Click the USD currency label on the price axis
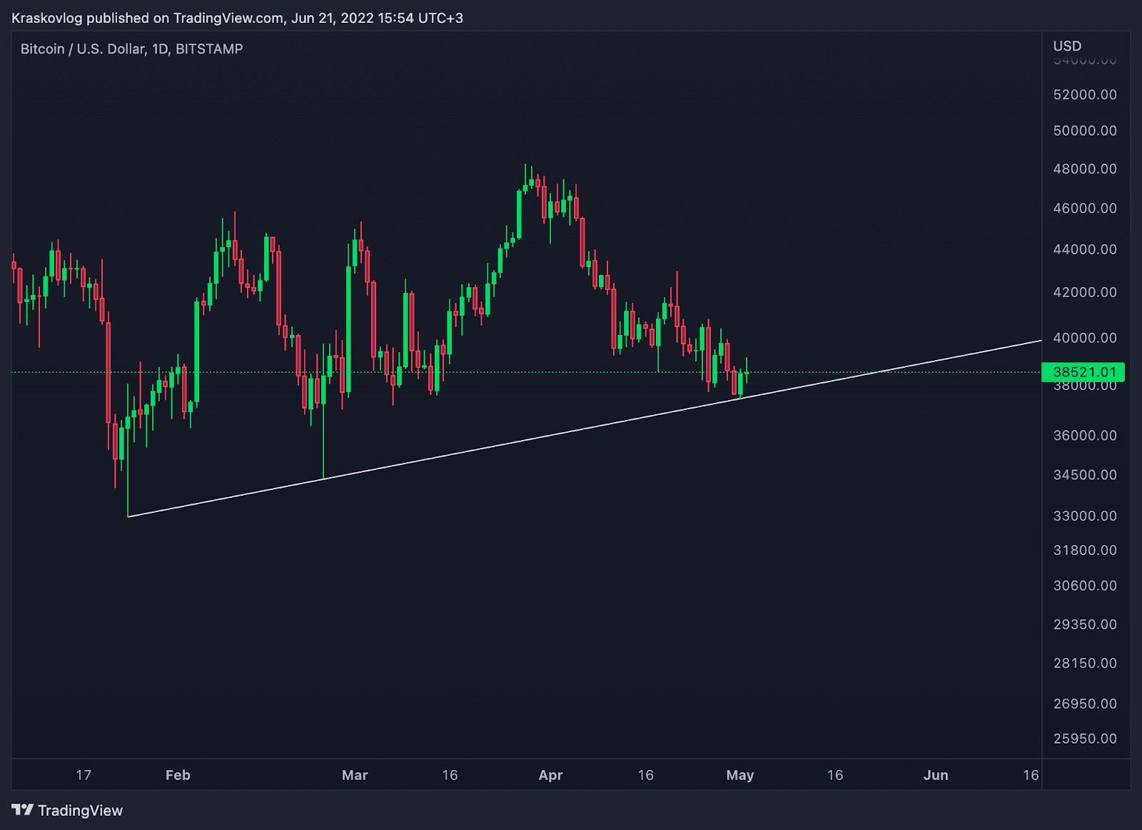Viewport: 1142px width, 830px height. click(x=1067, y=46)
